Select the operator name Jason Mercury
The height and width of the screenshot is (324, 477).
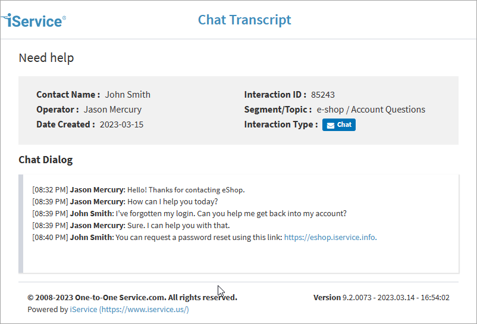coord(112,110)
